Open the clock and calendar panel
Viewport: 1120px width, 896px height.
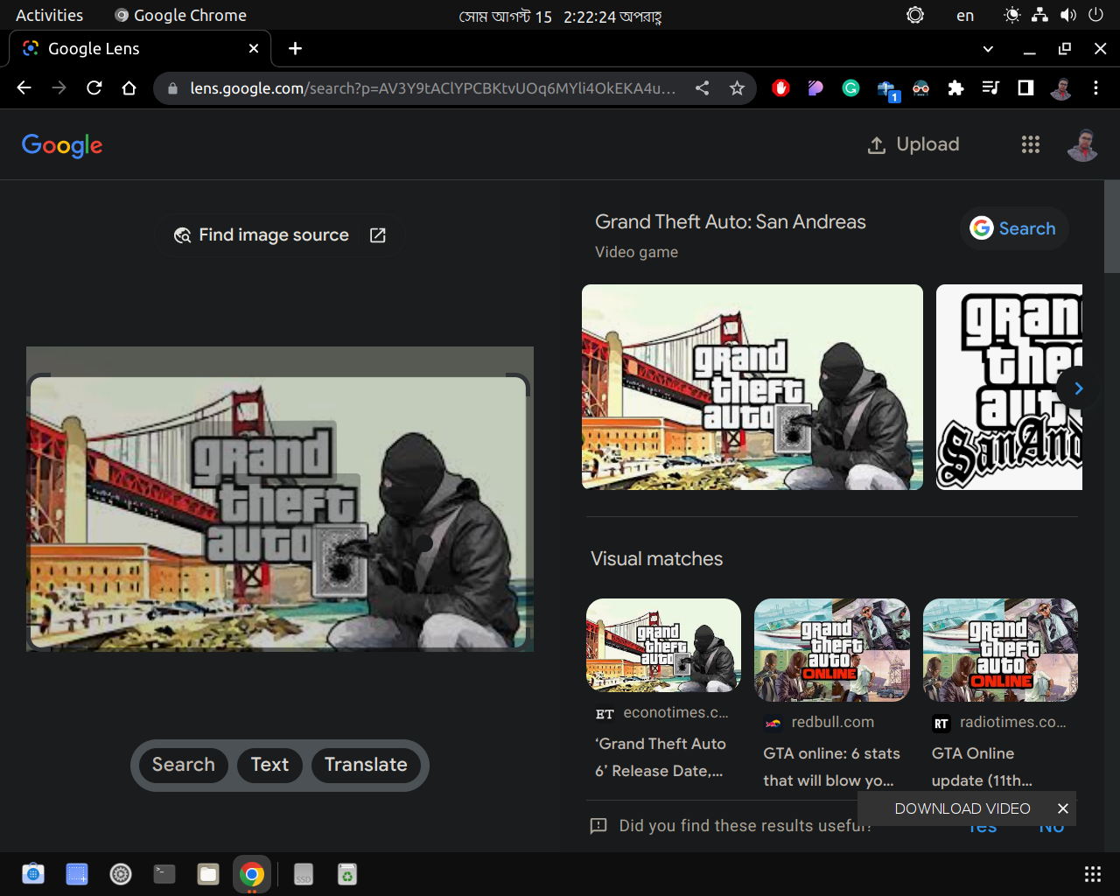coord(560,16)
